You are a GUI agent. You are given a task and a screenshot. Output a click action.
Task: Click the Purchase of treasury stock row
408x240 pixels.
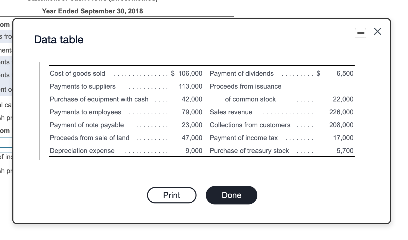(x=249, y=151)
